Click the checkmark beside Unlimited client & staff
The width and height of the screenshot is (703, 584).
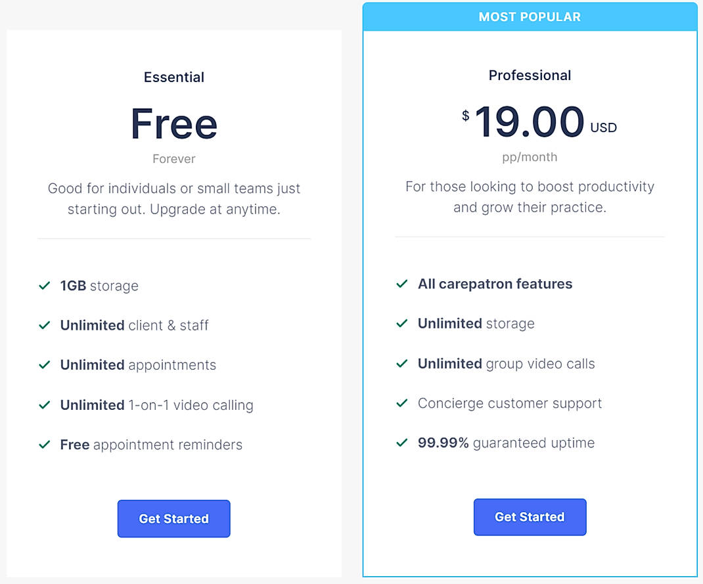[x=44, y=325]
